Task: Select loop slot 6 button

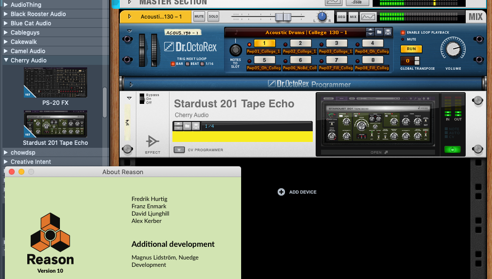Action: pyautogui.click(x=301, y=60)
